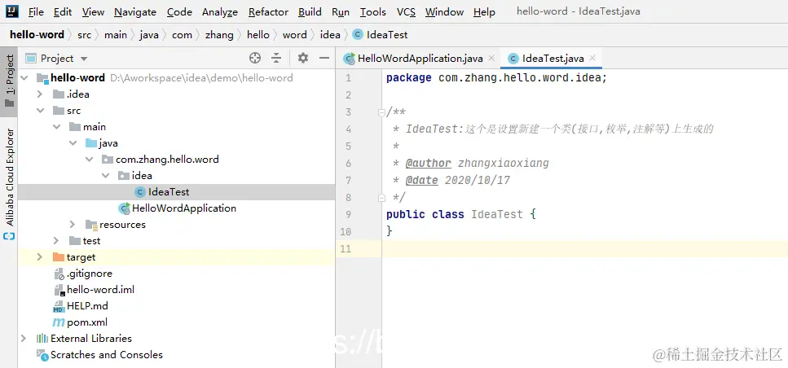
Task: Click line number 9 in gutter
Action: pos(349,214)
